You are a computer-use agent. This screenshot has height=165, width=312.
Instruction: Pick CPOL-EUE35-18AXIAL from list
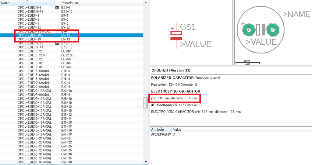pos(34,127)
